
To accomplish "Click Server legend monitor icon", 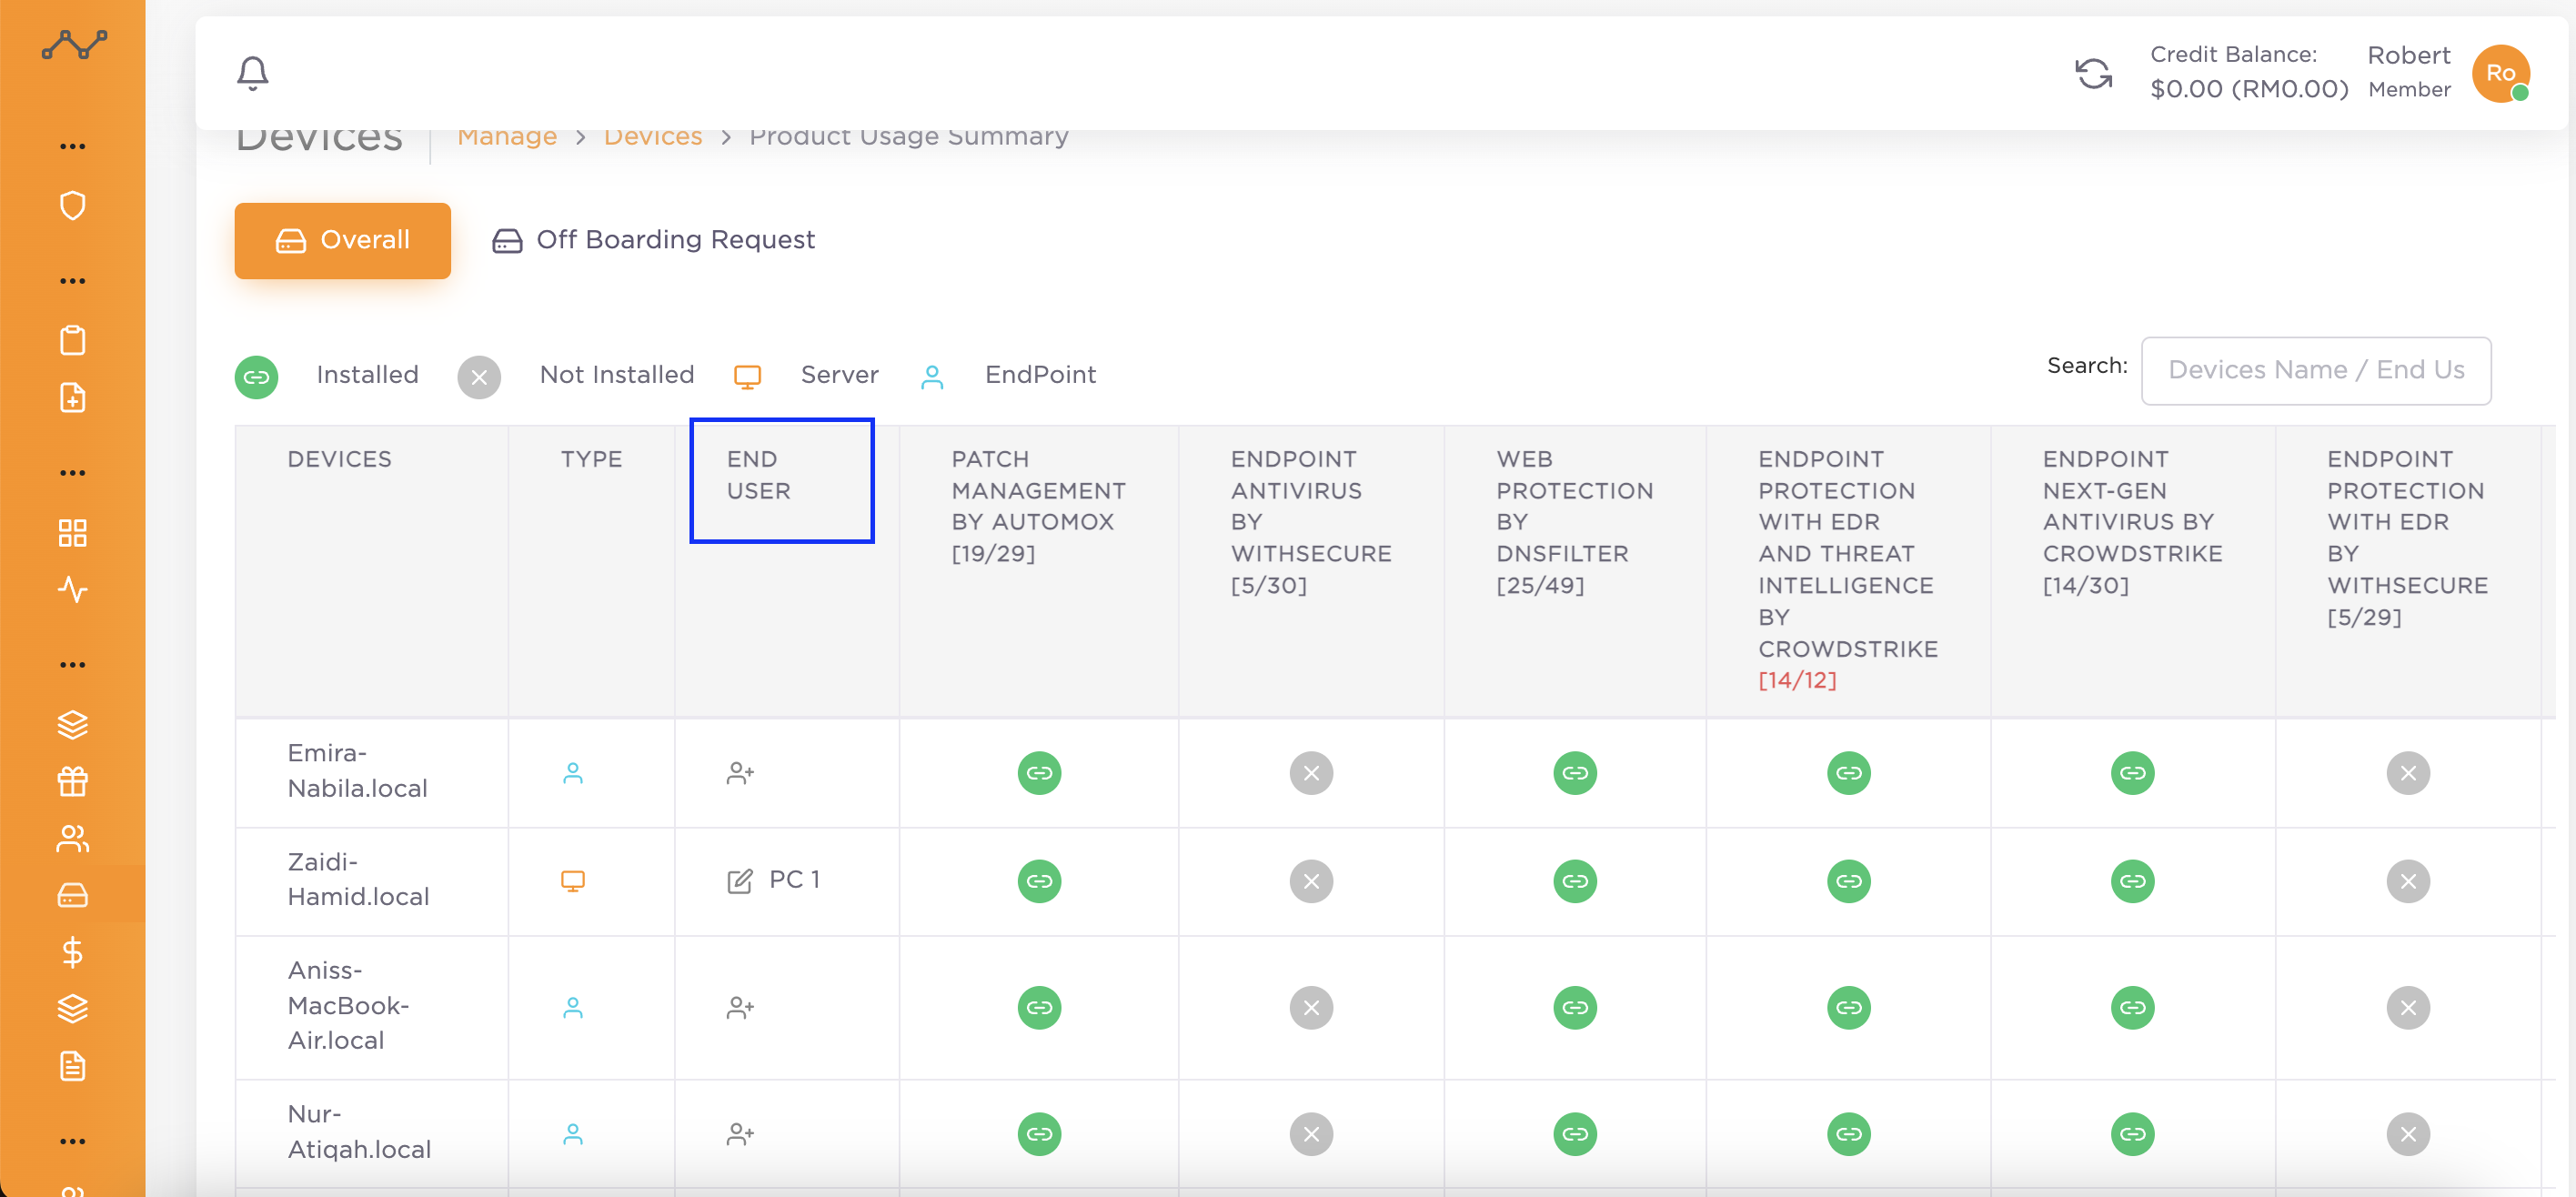I will [x=747, y=377].
